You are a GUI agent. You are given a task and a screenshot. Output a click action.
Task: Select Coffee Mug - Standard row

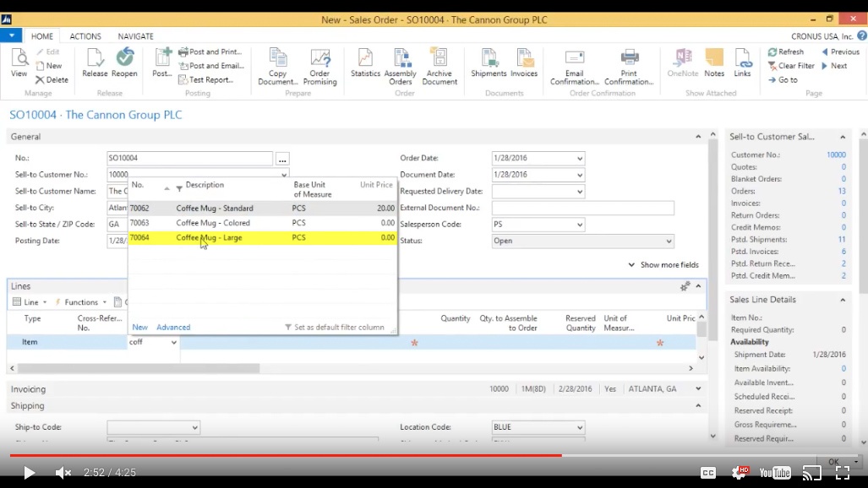pos(262,208)
